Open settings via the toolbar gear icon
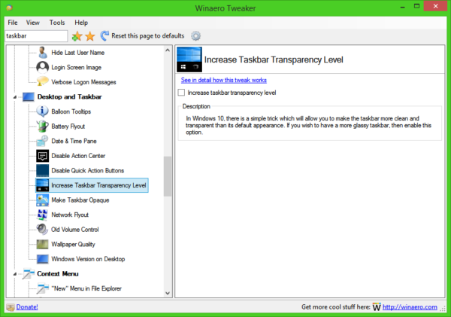451x317 pixels. click(196, 36)
